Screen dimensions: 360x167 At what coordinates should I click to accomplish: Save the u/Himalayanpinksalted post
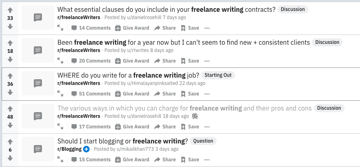[x=190, y=94]
